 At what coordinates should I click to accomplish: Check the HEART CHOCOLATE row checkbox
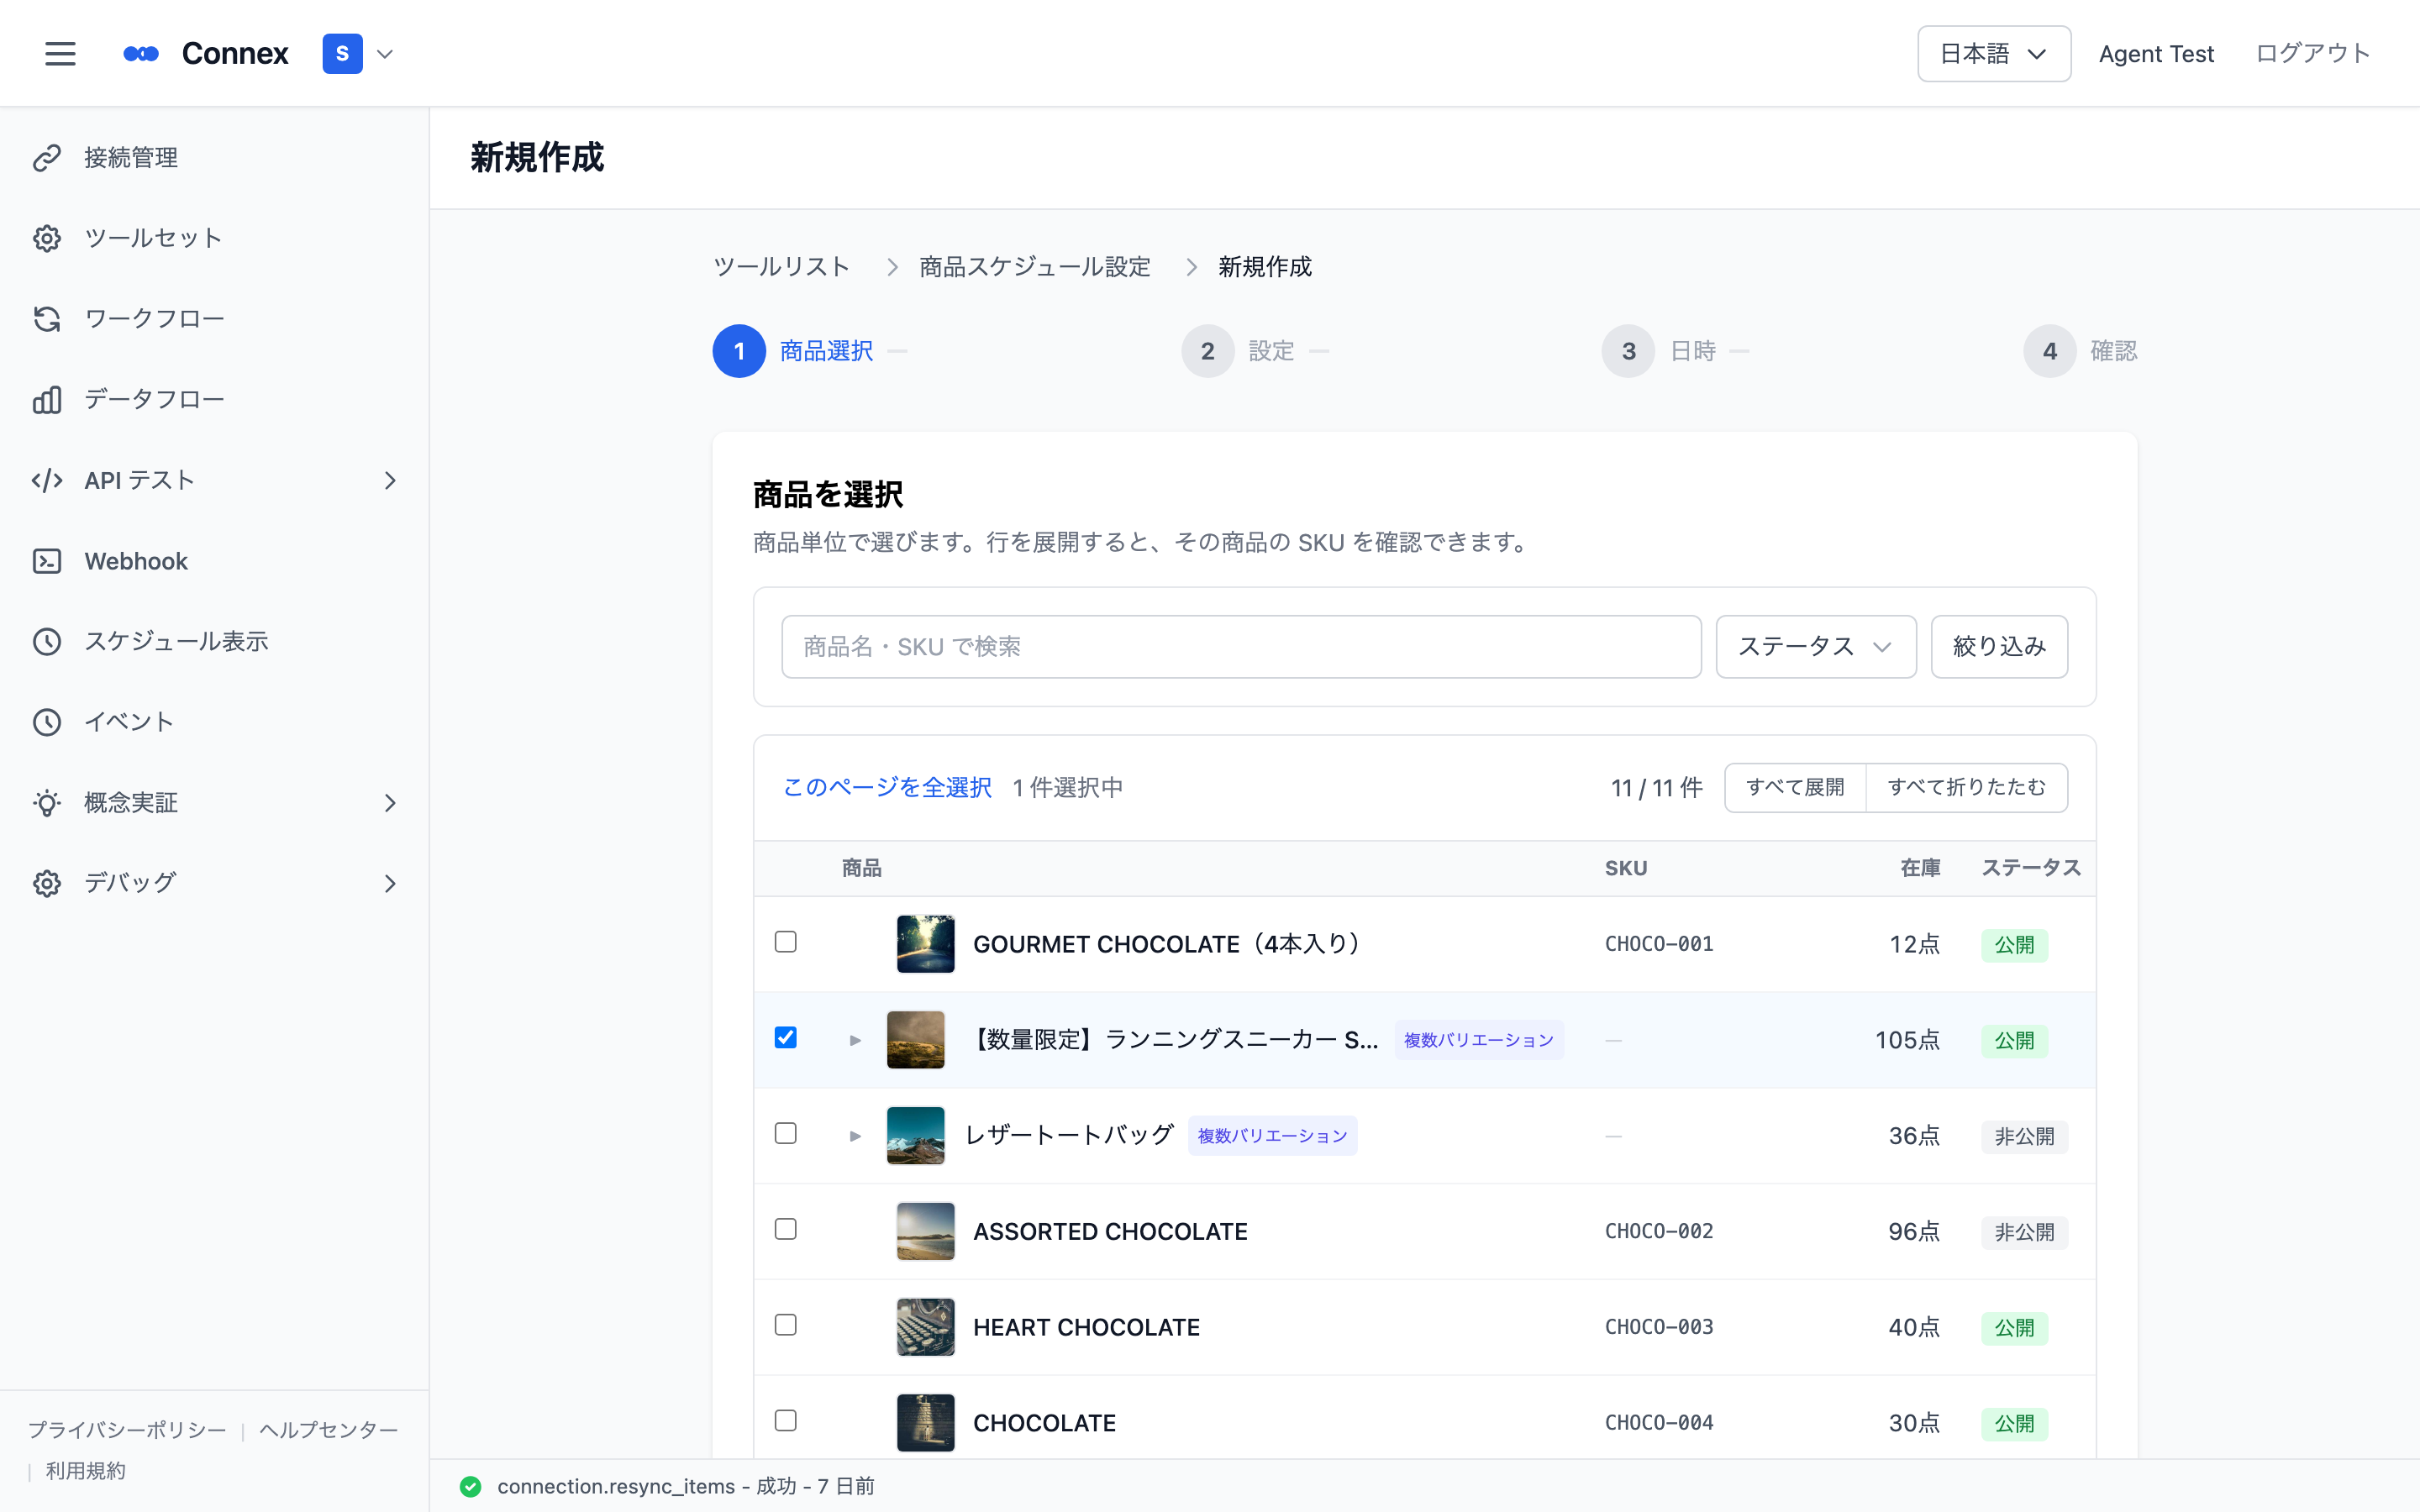click(x=786, y=1325)
